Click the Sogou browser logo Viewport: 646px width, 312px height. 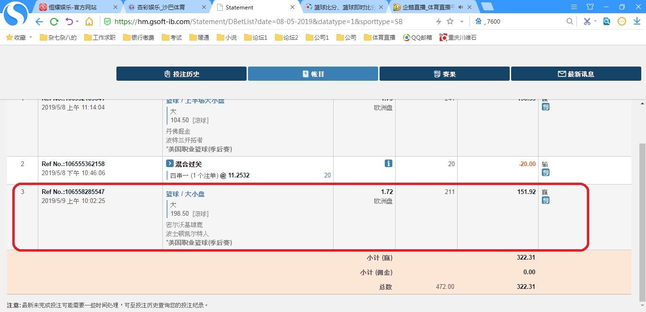point(16,14)
